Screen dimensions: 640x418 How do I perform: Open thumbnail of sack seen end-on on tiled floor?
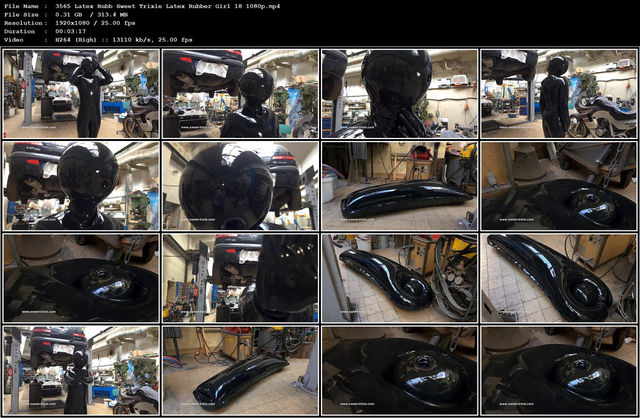(240, 370)
